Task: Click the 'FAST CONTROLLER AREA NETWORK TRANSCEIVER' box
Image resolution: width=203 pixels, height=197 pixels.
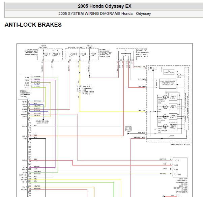Action: [168, 84]
